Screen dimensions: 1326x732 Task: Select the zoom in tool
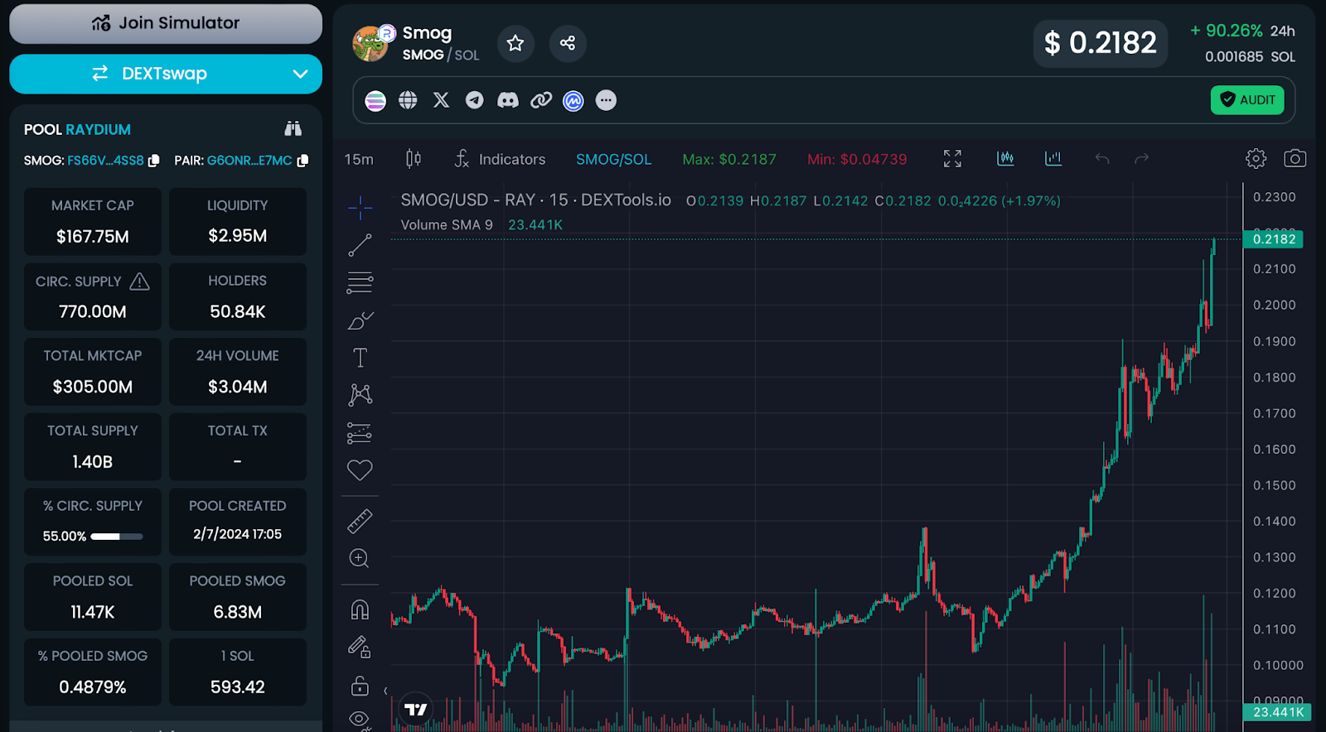pos(359,558)
